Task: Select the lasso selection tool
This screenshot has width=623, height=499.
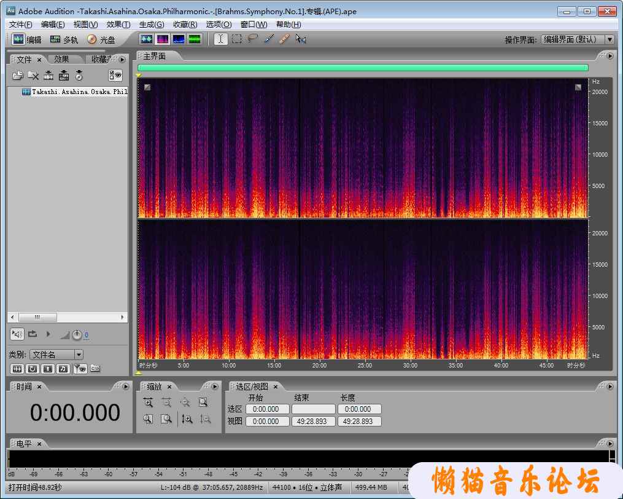Action: pos(253,39)
